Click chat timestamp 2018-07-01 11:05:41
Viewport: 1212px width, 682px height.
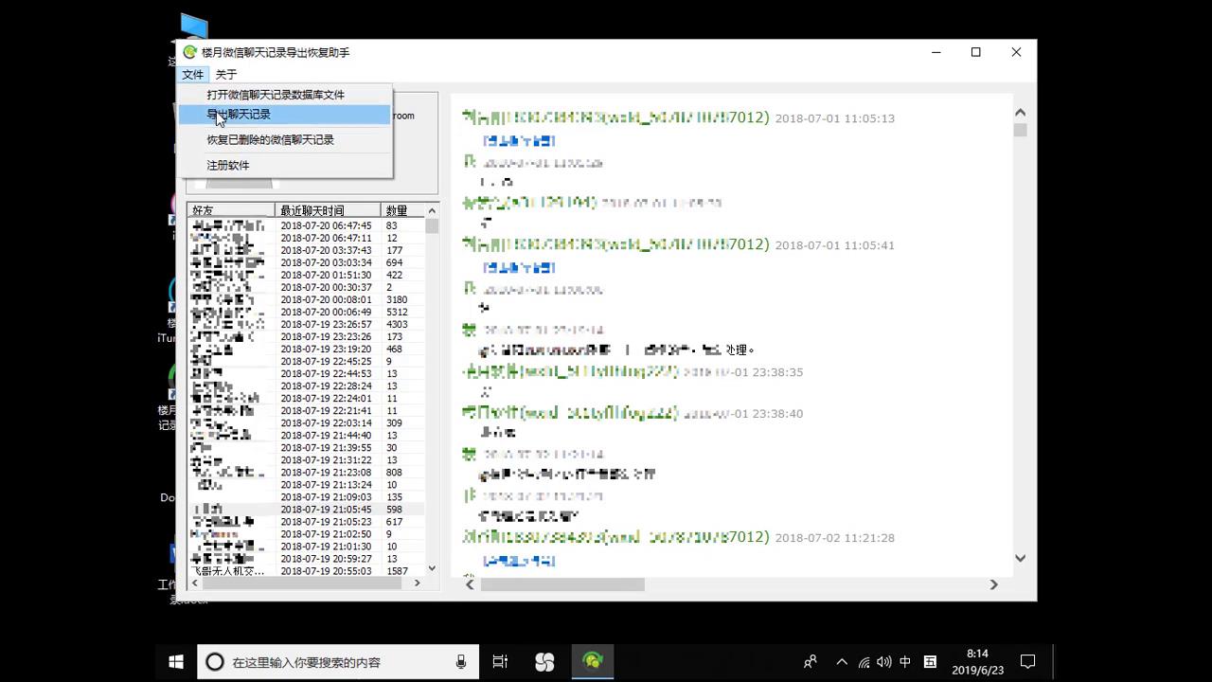point(834,245)
